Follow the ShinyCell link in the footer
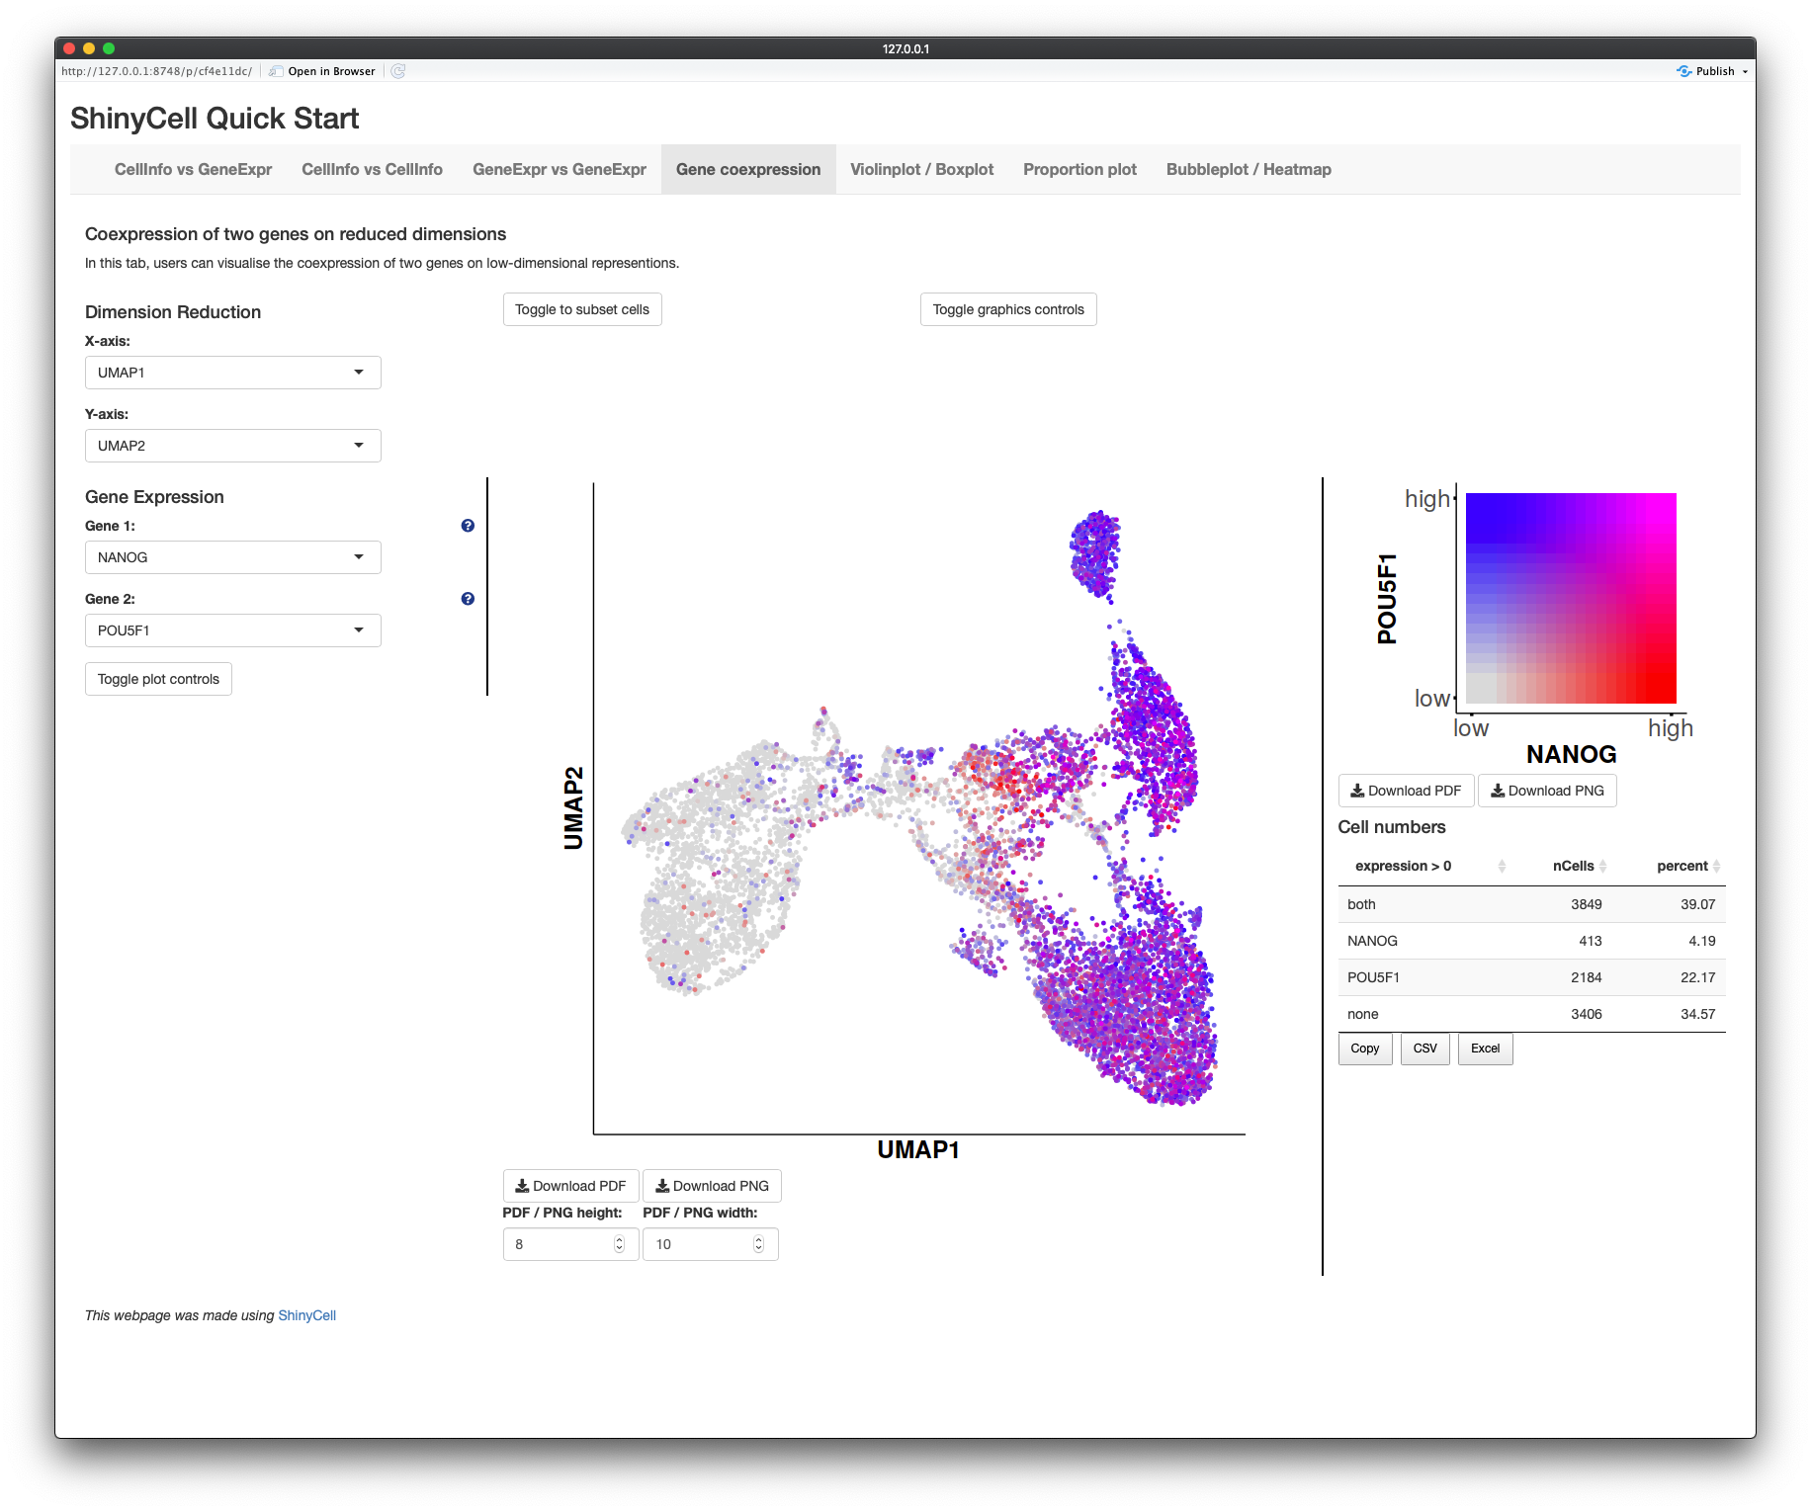The height and width of the screenshot is (1511, 1811). (x=306, y=1315)
